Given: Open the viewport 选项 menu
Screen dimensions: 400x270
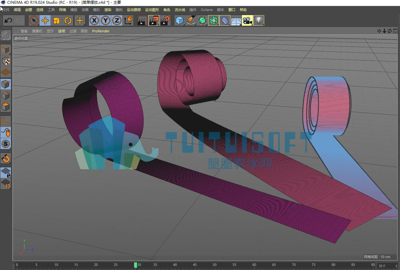Looking at the screenshot, I should [62, 31].
